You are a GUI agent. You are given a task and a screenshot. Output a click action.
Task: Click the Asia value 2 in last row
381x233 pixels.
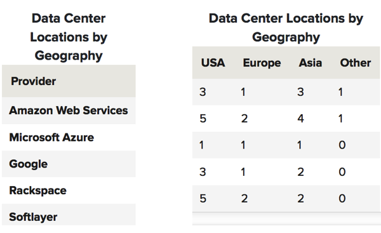point(300,199)
